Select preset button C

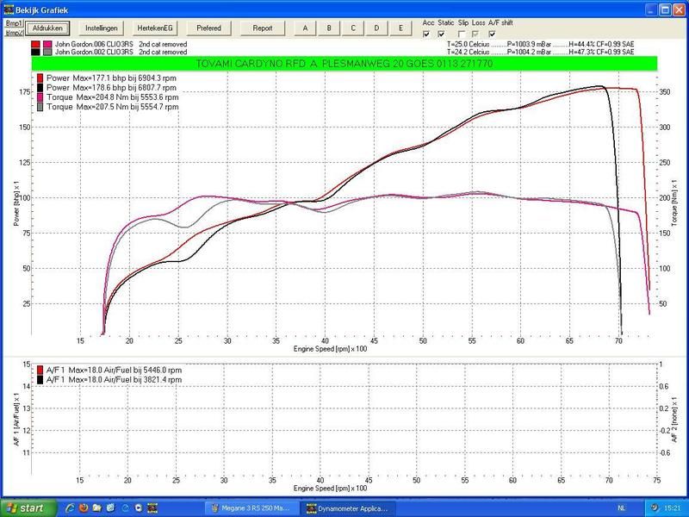pyautogui.click(x=353, y=28)
